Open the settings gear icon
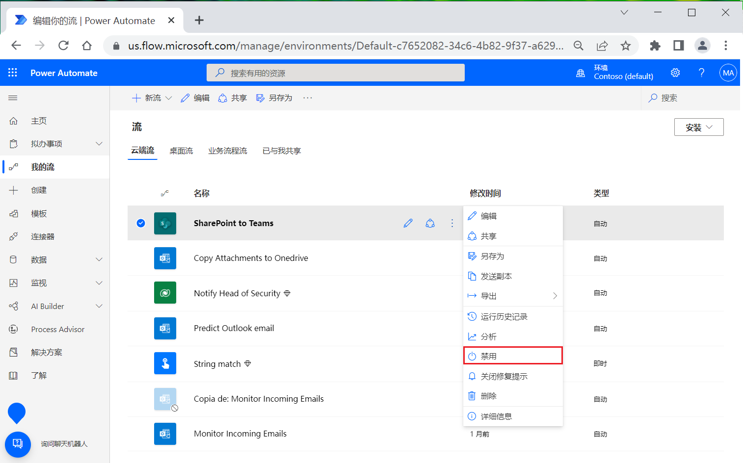Image resolution: width=743 pixels, height=463 pixels. pyautogui.click(x=675, y=73)
